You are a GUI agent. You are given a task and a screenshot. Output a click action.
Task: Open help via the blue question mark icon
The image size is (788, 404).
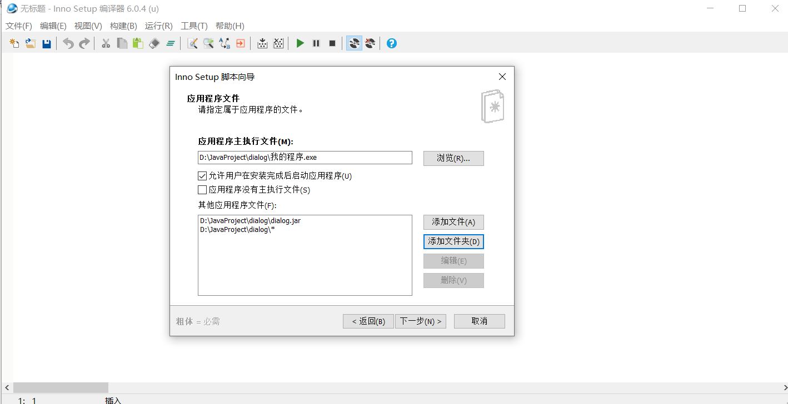point(392,43)
